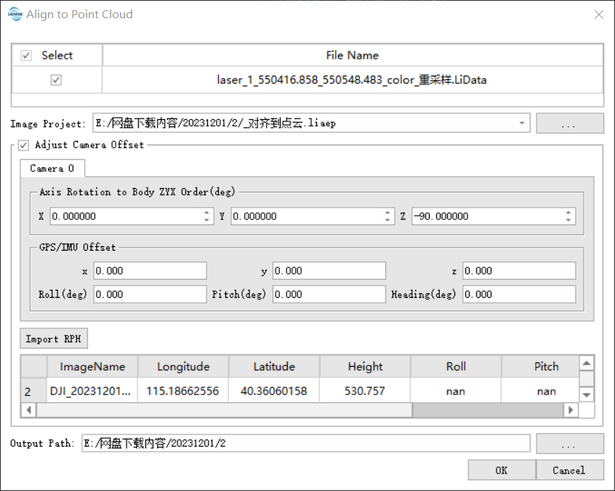
Task: Click the LiDAR360 app logo icon
Action: (x=15, y=15)
